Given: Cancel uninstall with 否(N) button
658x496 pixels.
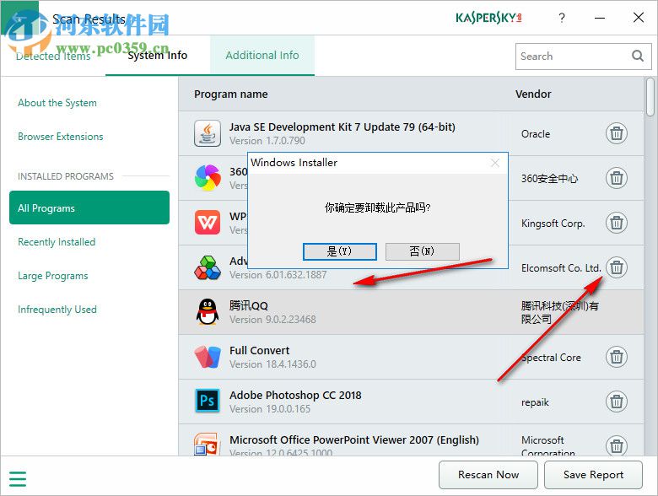Looking at the screenshot, I should point(422,251).
